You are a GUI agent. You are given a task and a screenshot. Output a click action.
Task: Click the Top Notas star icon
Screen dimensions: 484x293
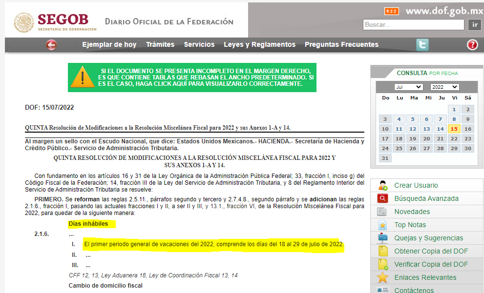(383, 225)
